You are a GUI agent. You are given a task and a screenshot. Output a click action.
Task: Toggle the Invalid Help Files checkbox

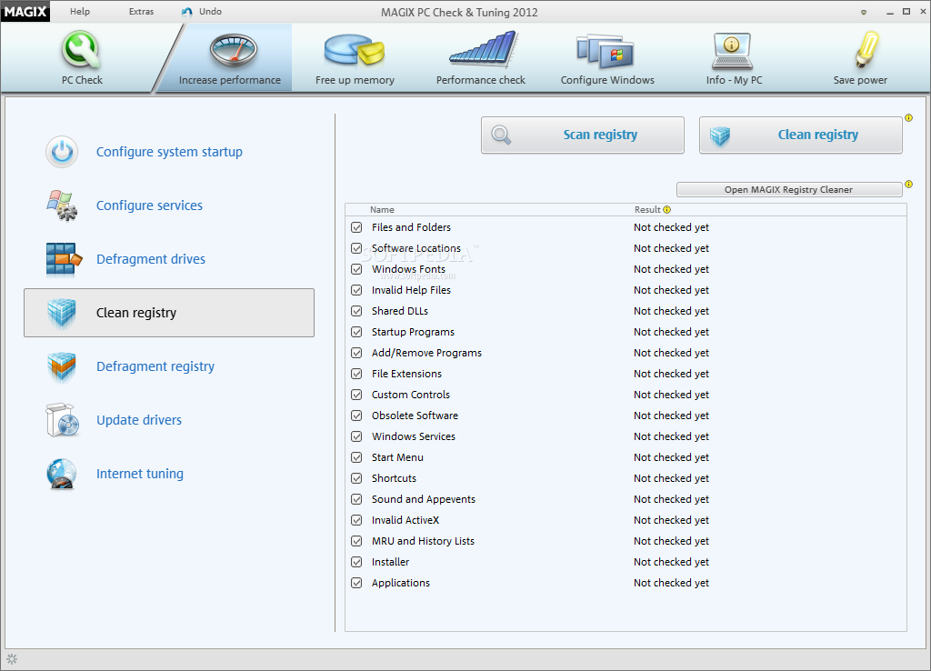tap(356, 290)
